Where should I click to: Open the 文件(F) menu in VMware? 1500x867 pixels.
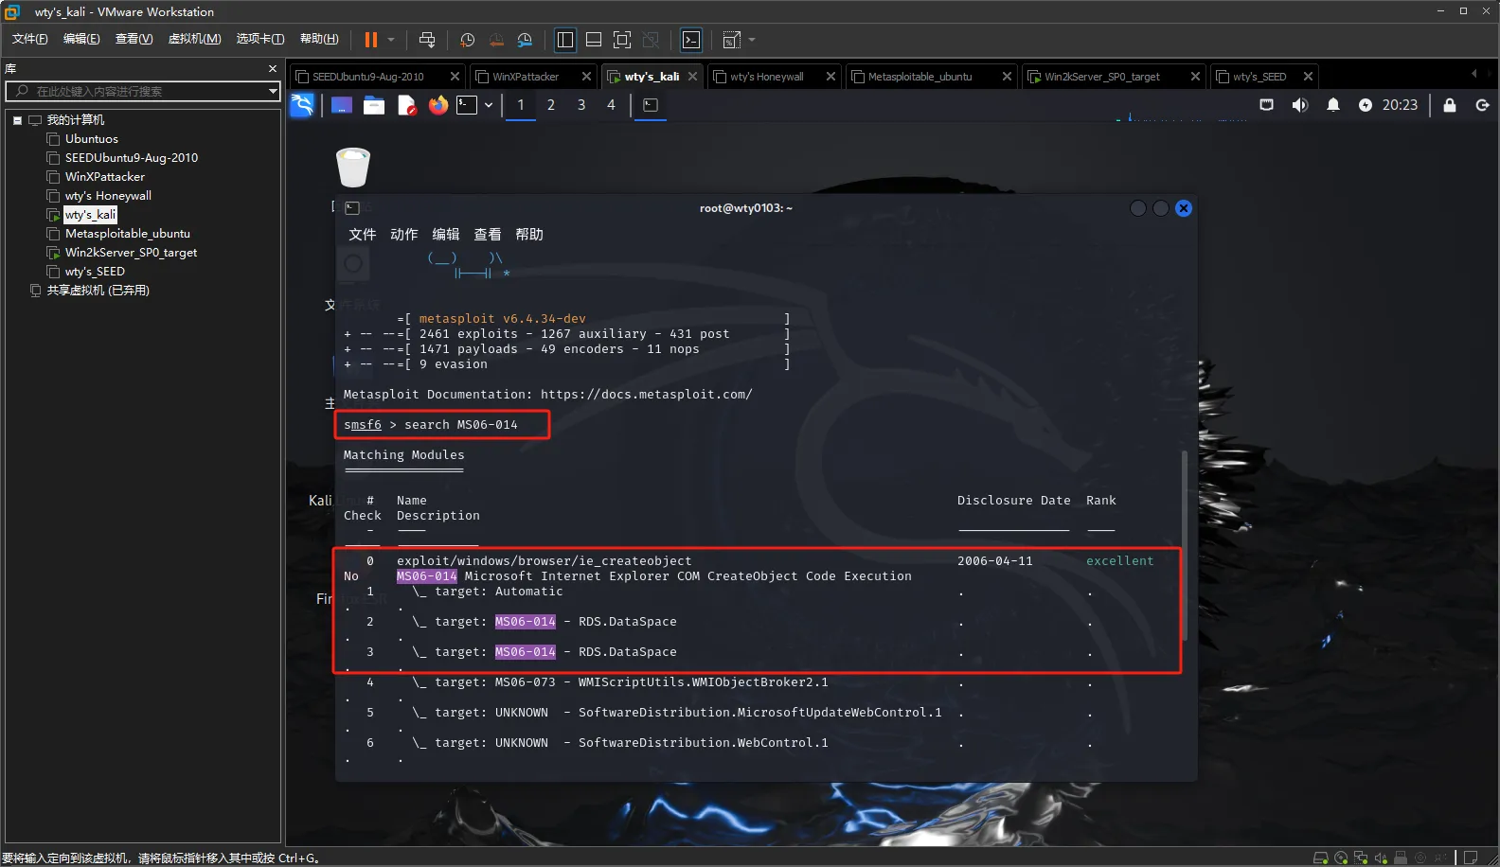(x=30, y=39)
